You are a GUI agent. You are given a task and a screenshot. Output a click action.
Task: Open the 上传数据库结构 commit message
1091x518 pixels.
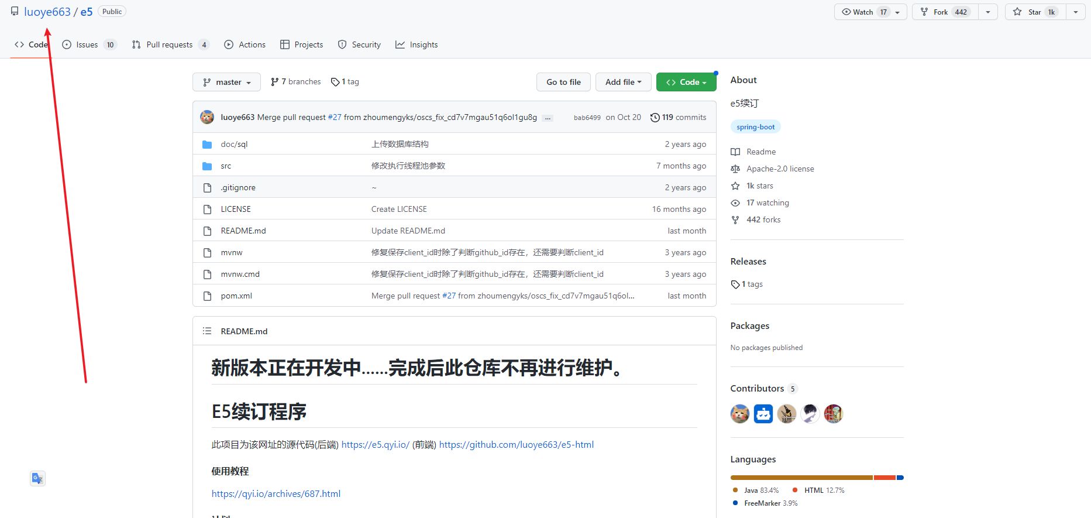400,144
